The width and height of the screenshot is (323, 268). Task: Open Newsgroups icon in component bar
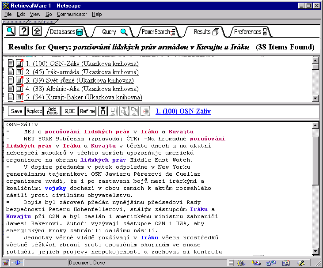[271, 263]
